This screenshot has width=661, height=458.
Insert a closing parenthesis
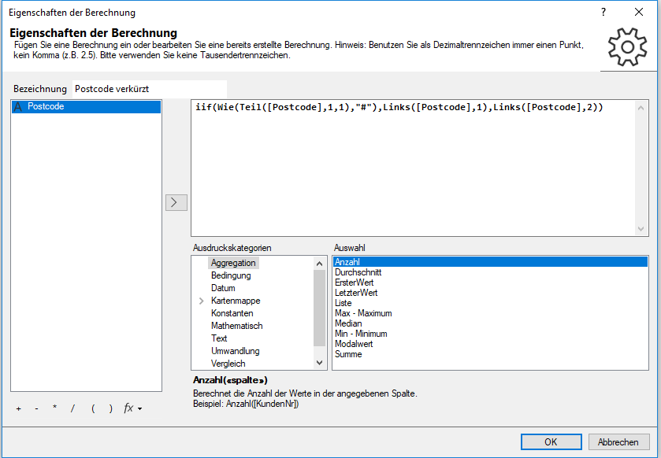point(110,408)
